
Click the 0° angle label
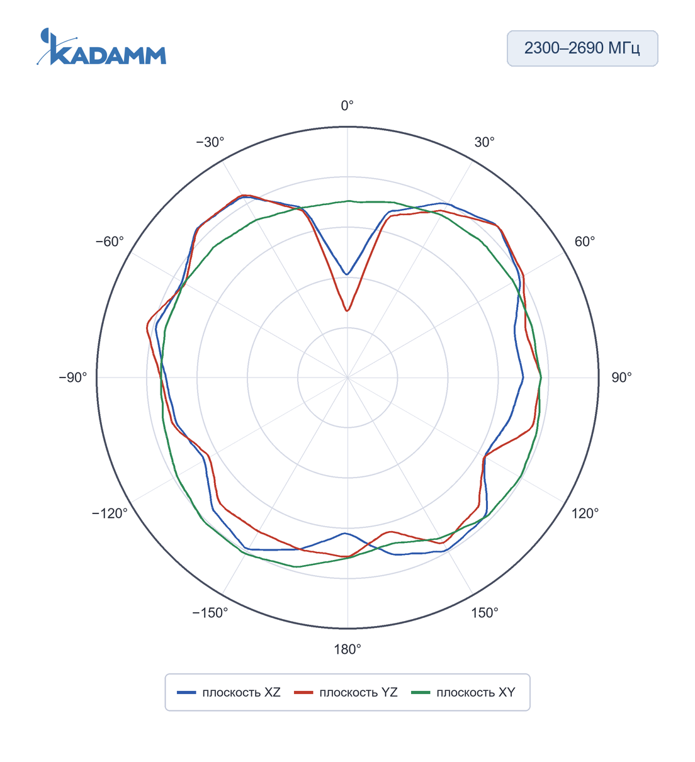point(347,106)
